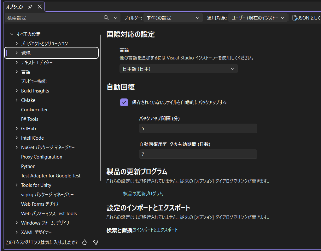The width and height of the screenshot is (321, 251).
Task: Click the バックアップ間隔 (分) input field
Action: pos(198,128)
